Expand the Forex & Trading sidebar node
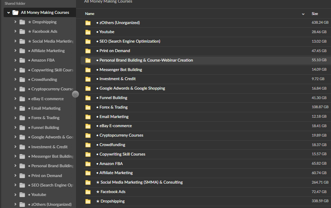Viewport: 331px width, 208px height. tap(15, 118)
